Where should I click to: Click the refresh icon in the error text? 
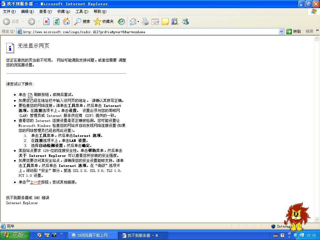tap(30, 95)
